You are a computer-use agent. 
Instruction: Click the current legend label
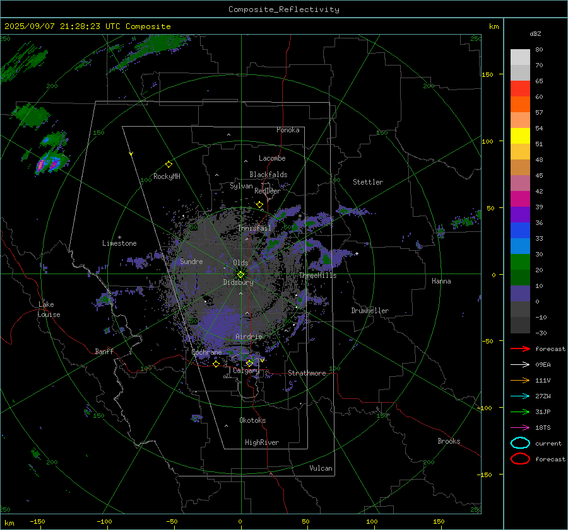tap(548, 443)
